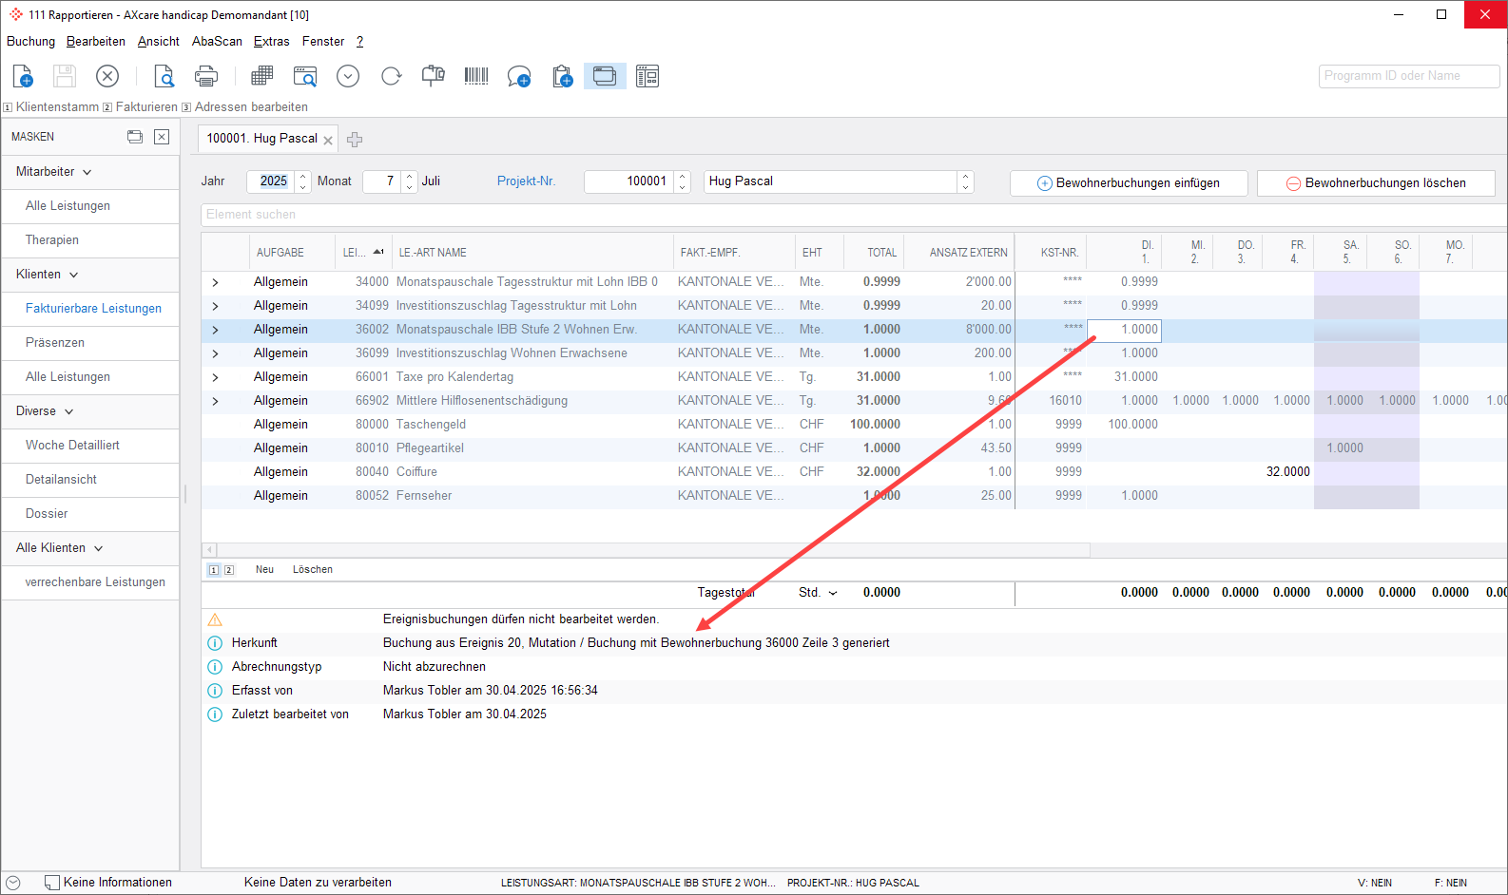Open the Std. unit dropdown
This screenshot has height=895, width=1508.
coord(833,593)
